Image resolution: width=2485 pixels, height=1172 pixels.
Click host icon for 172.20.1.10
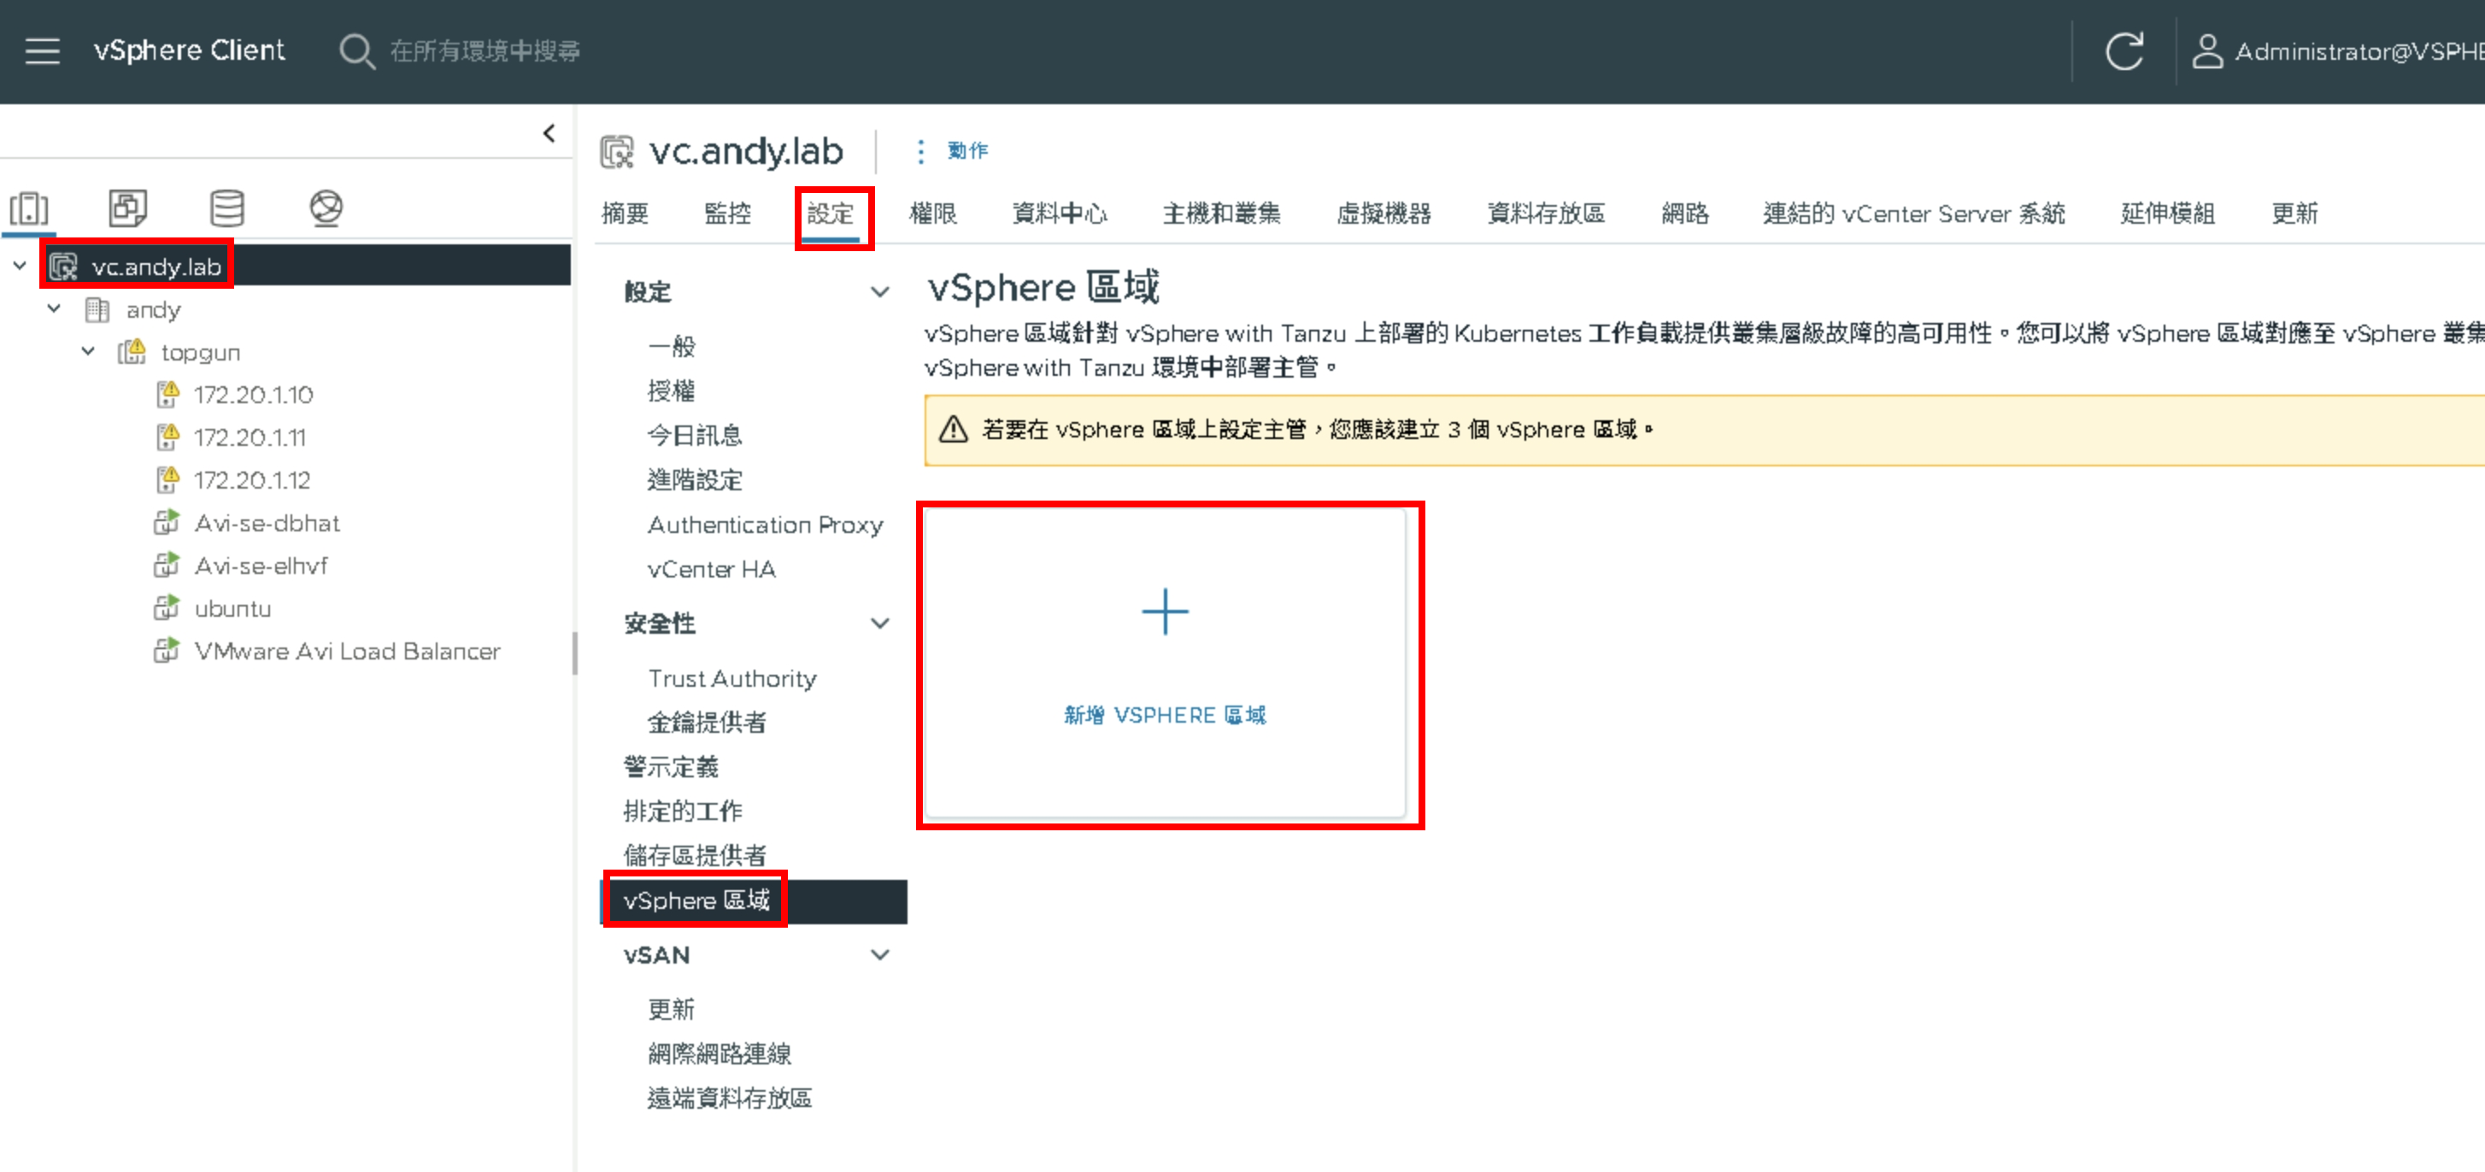pos(167,395)
